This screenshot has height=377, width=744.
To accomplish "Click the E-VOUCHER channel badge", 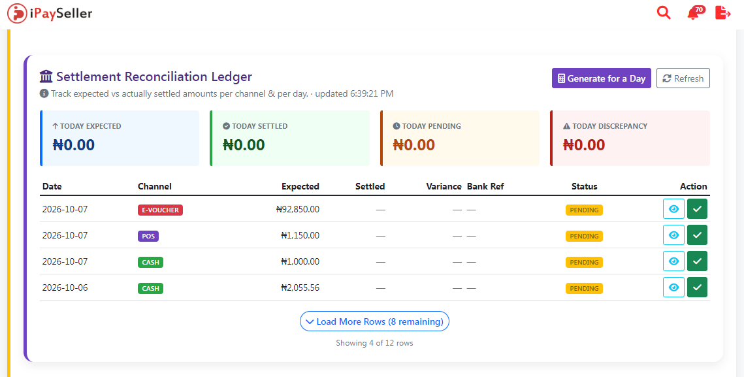I will (161, 210).
